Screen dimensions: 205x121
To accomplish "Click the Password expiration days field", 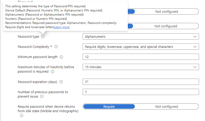I will click(x=141, y=82).
